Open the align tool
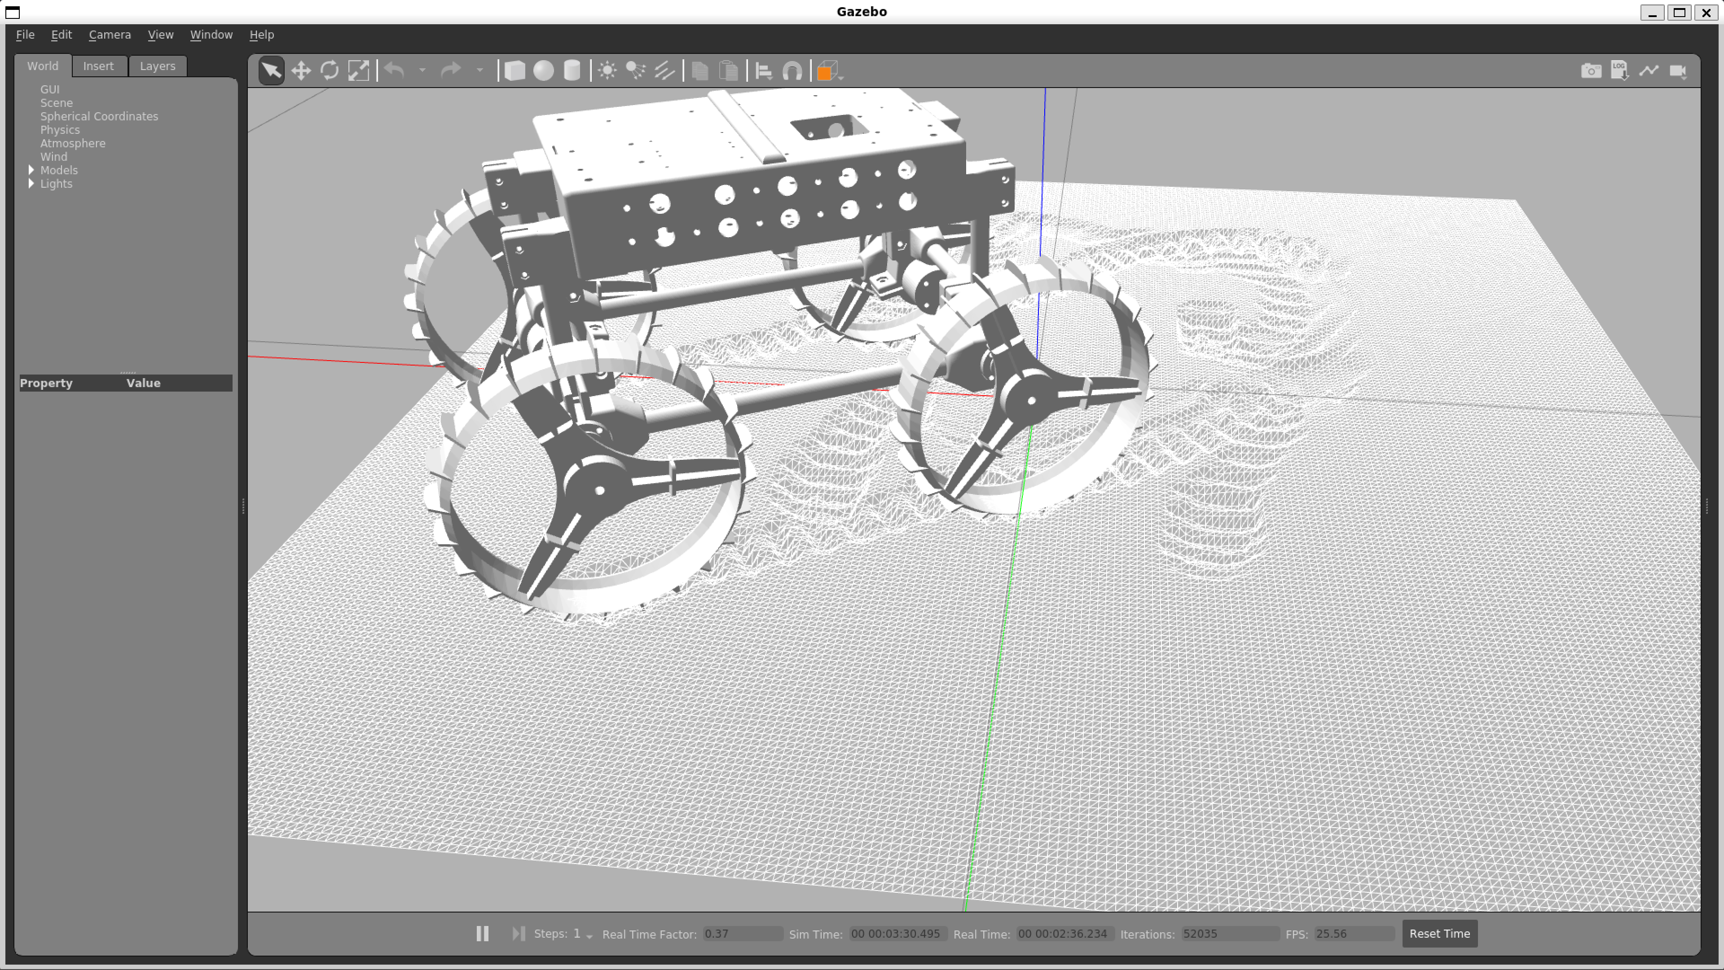The image size is (1724, 970). point(763,70)
